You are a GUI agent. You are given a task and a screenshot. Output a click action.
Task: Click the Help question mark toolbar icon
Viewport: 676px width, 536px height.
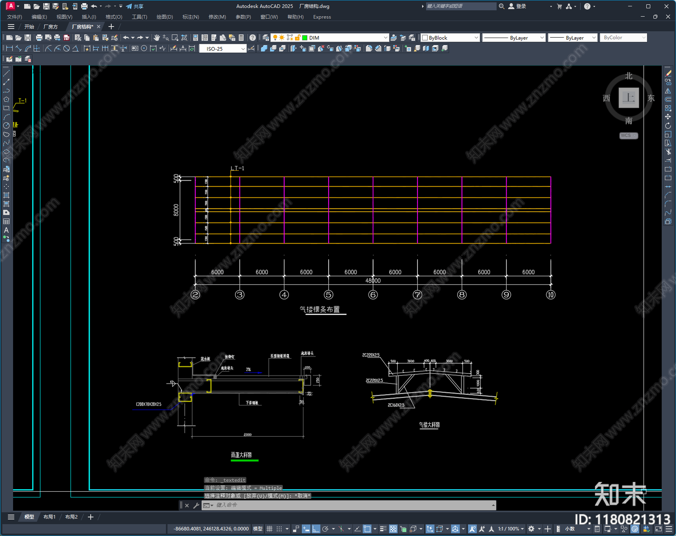(x=253, y=38)
